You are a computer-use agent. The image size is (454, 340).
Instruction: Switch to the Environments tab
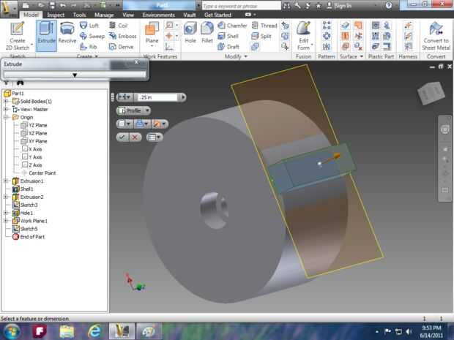(x=158, y=15)
